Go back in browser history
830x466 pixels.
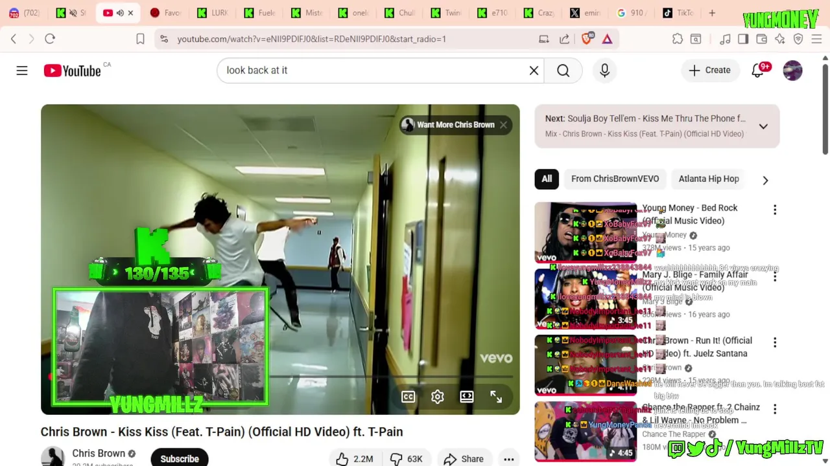(14, 39)
